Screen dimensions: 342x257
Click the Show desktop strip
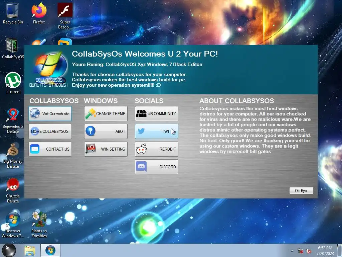340,250
